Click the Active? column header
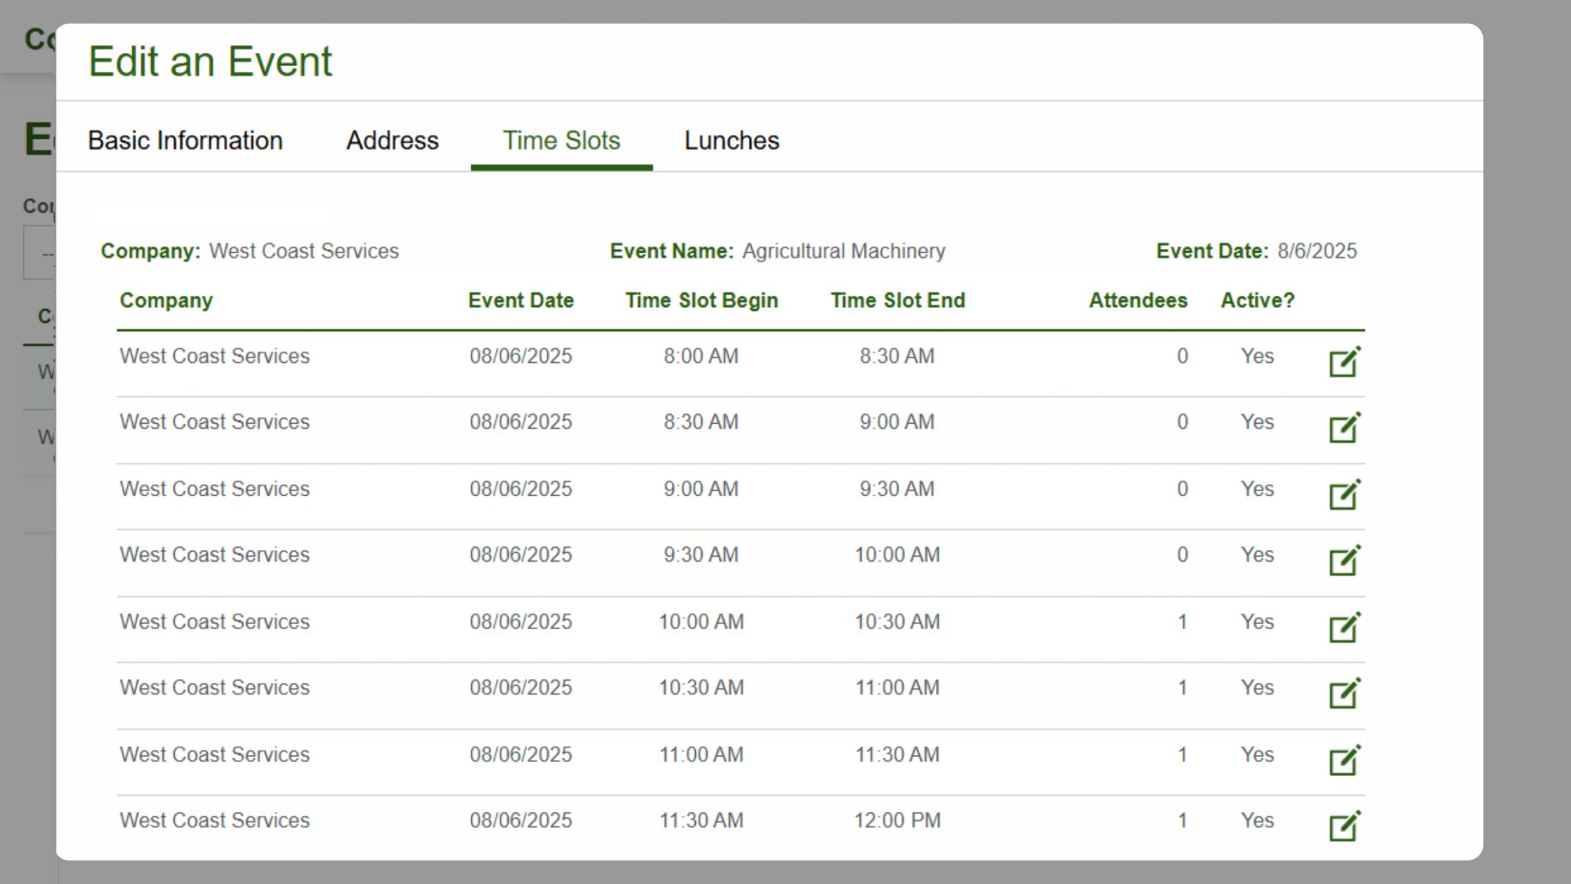Image resolution: width=1571 pixels, height=884 pixels. [x=1258, y=300]
